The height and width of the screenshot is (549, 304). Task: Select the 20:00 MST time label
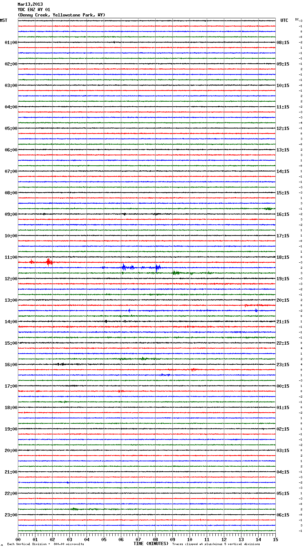[x=11, y=451]
